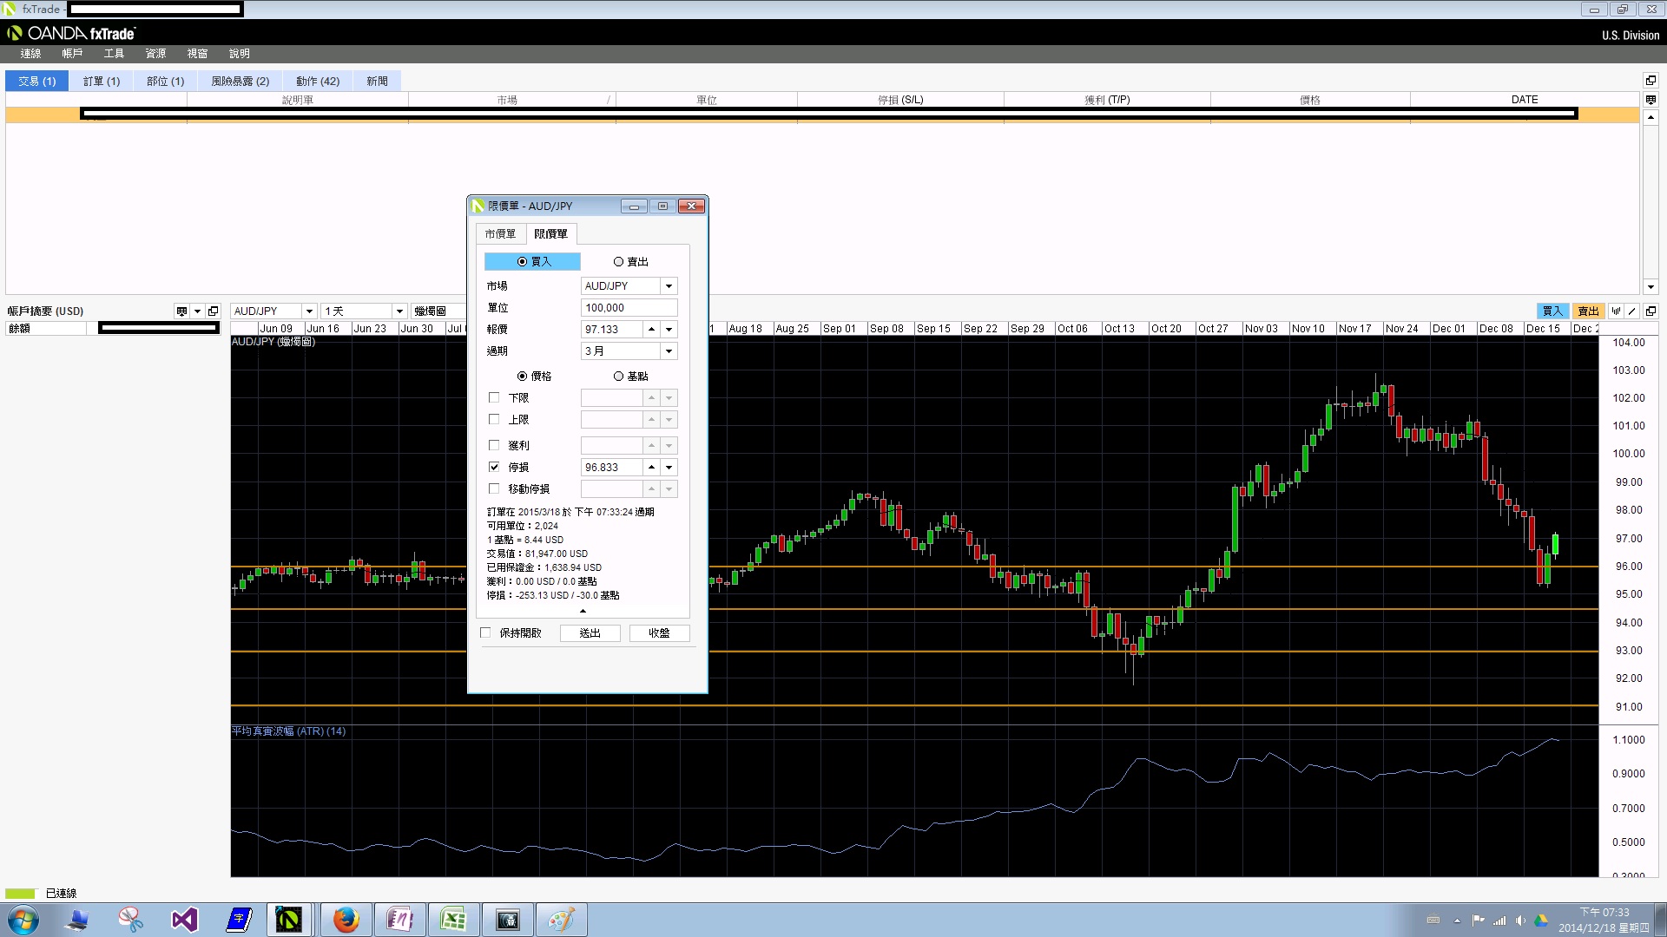This screenshot has height=937, width=1667.
Task: Click the blue 買入 button above the chart
Action: (x=1552, y=311)
